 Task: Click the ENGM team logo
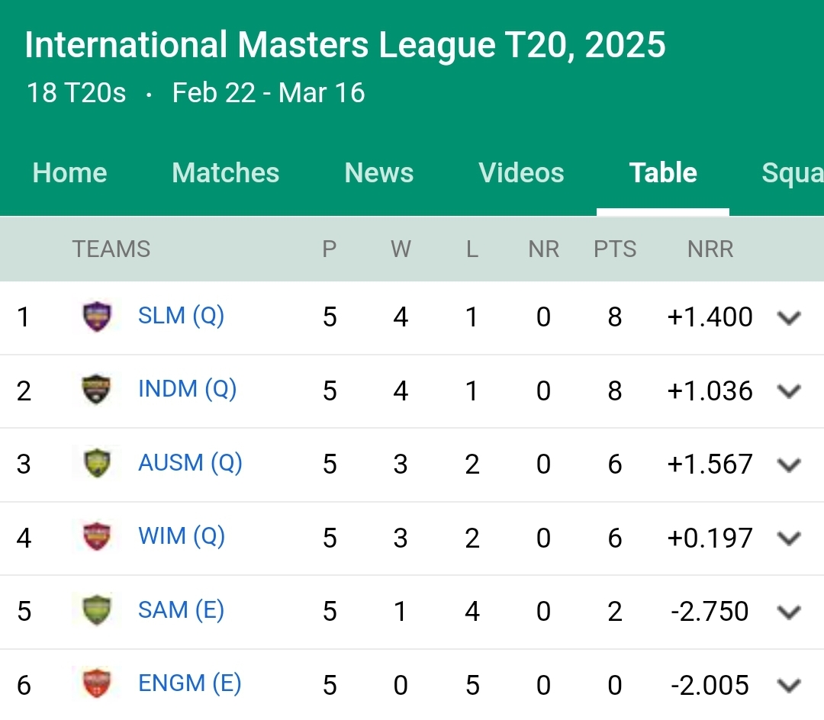click(97, 683)
